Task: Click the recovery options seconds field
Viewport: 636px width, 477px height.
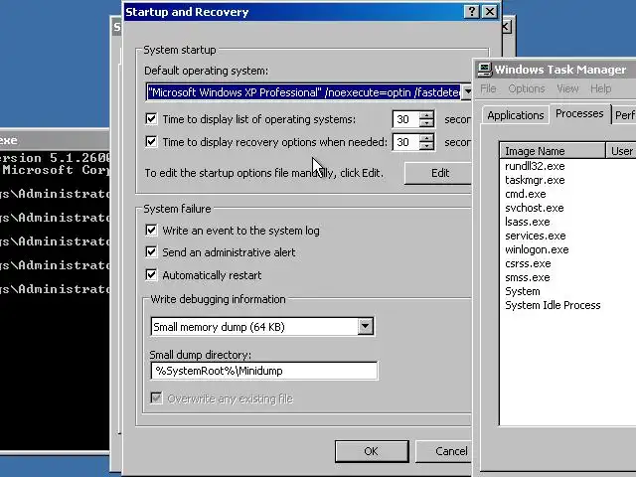Action: (405, 142)
